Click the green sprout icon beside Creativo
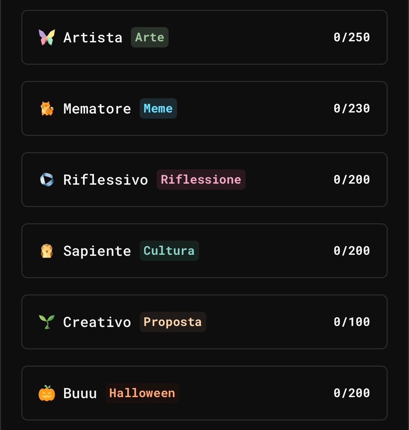Viewport: 409px width, 430px height. pyautogui.click(x=47, y=322)
